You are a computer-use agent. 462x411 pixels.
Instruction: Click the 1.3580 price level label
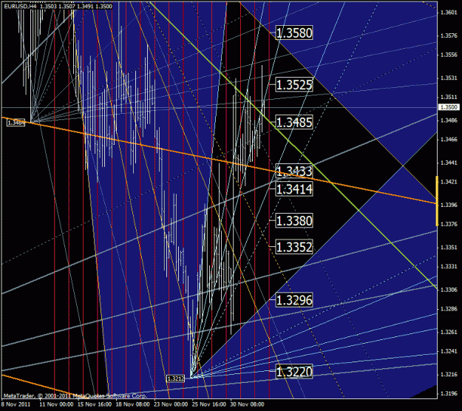(294, 33)
